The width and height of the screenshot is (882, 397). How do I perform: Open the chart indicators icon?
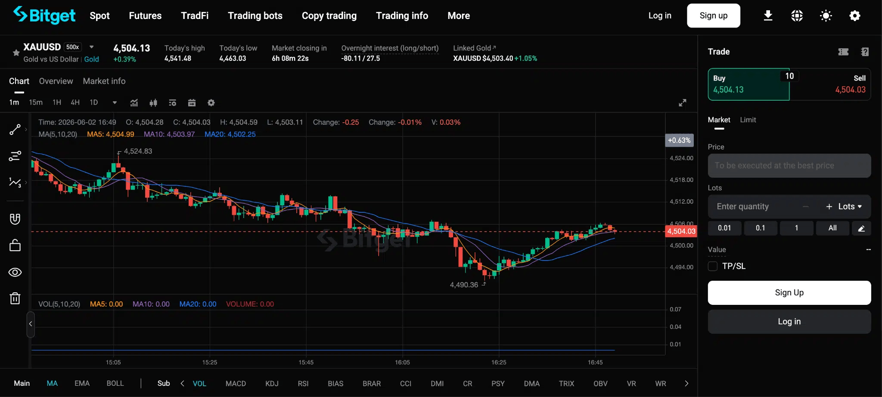click(134, 102)
